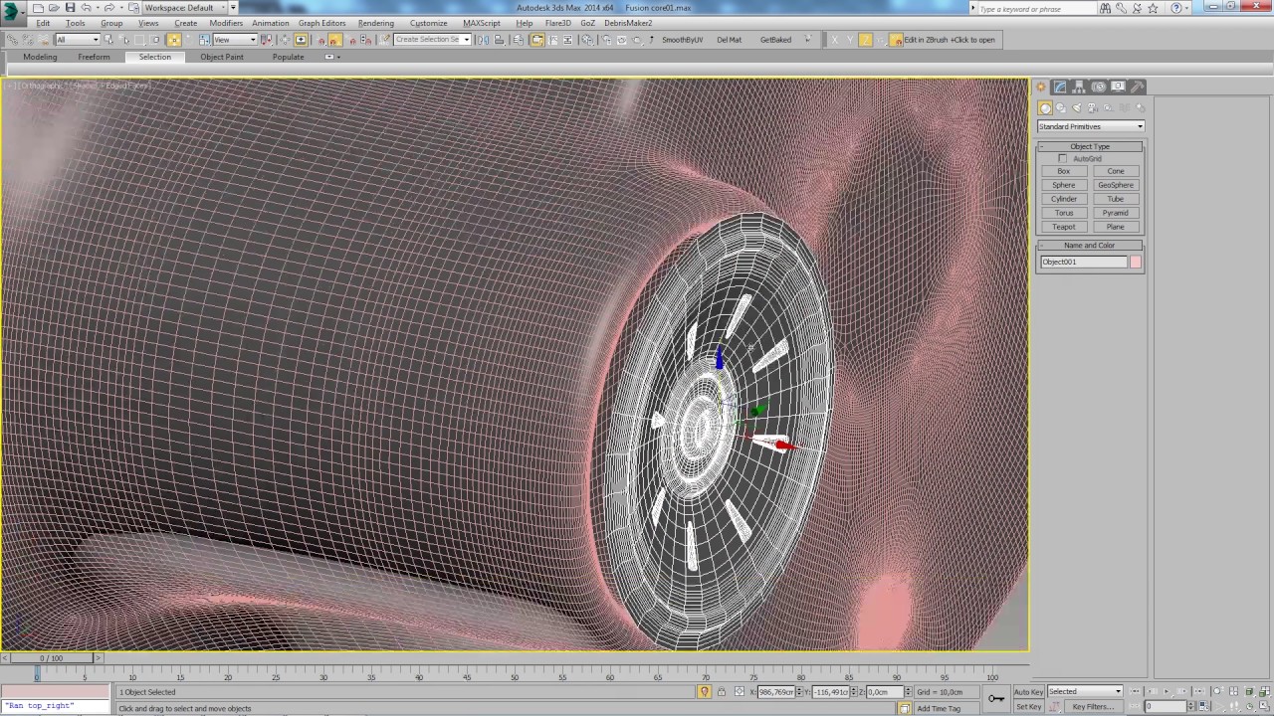This screenshot has width=1274, height=716.
Task: Click the Maximize Viewport Toggle icon
Action: (1263, 706)
